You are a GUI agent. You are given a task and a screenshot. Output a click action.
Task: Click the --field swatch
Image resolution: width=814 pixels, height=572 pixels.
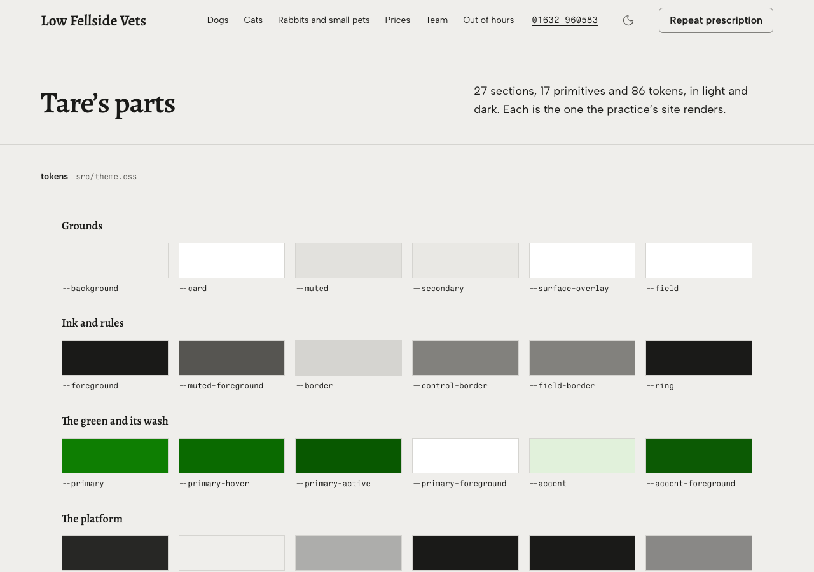[x=699, y=261]
